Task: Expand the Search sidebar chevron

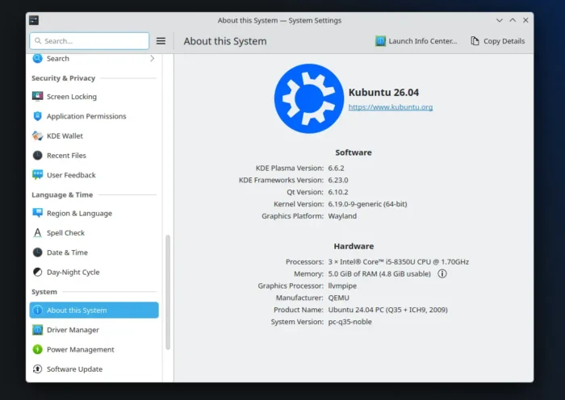Action: [152, 59]
